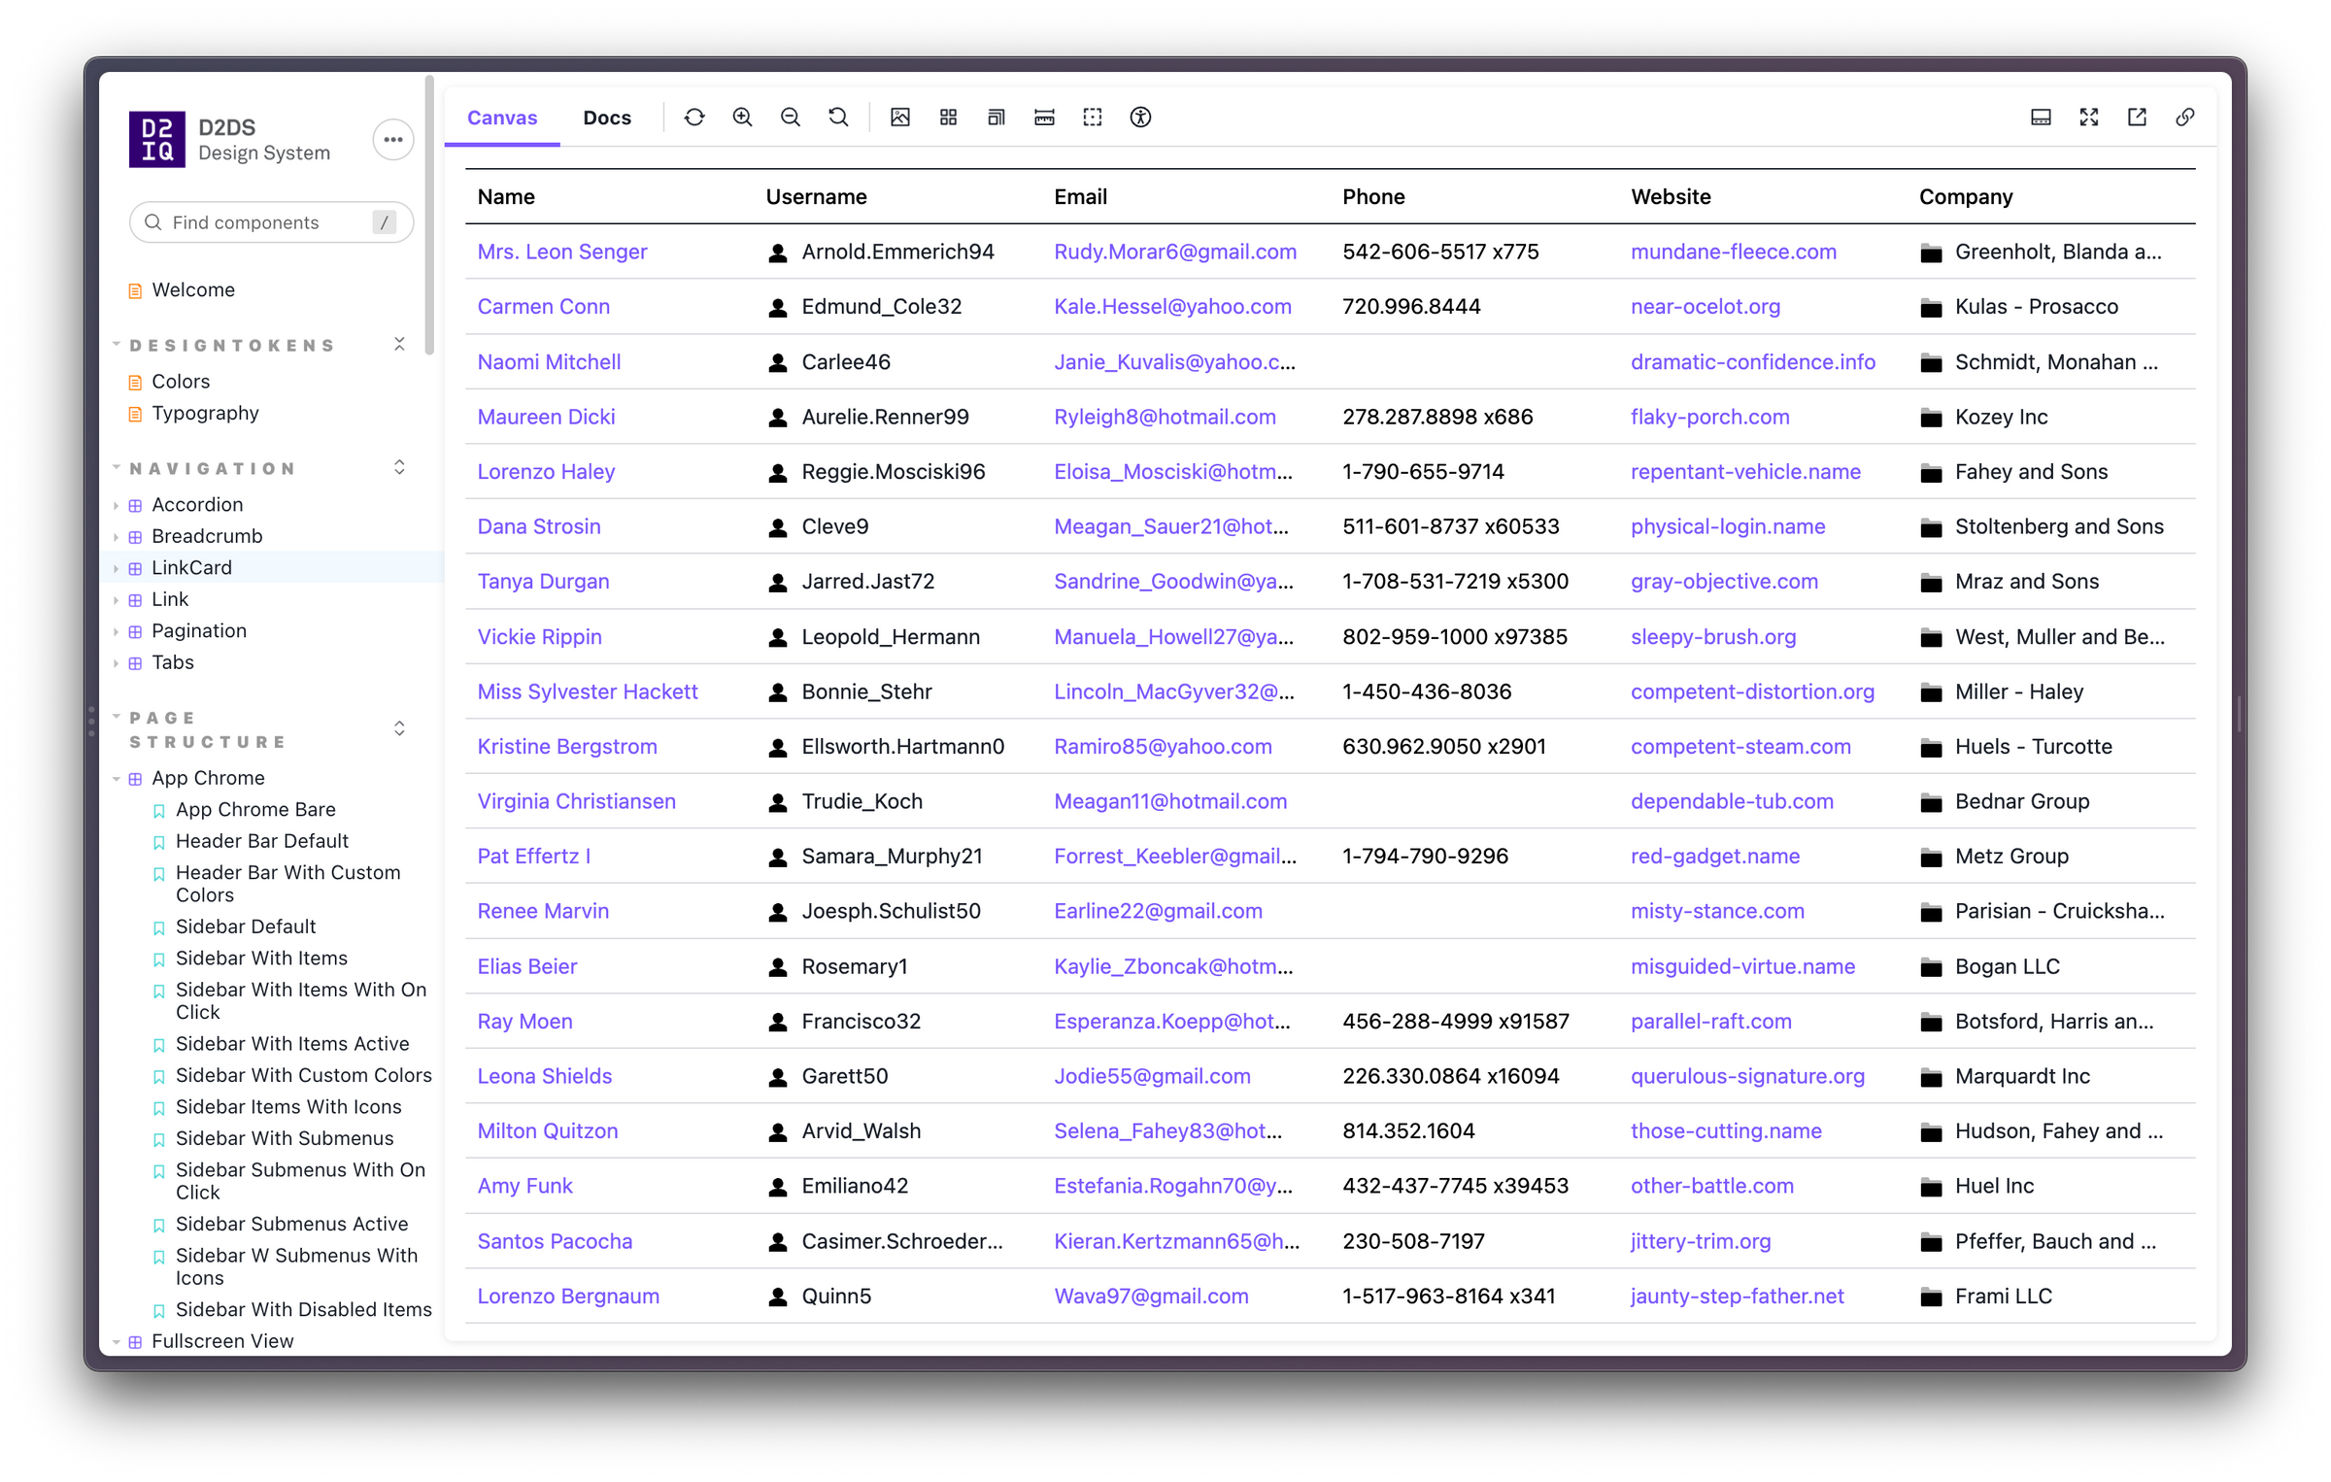Remount the component with the refresh icon
The image size is (2331, 1482).
pyautogui.click(x=694, y=117)
